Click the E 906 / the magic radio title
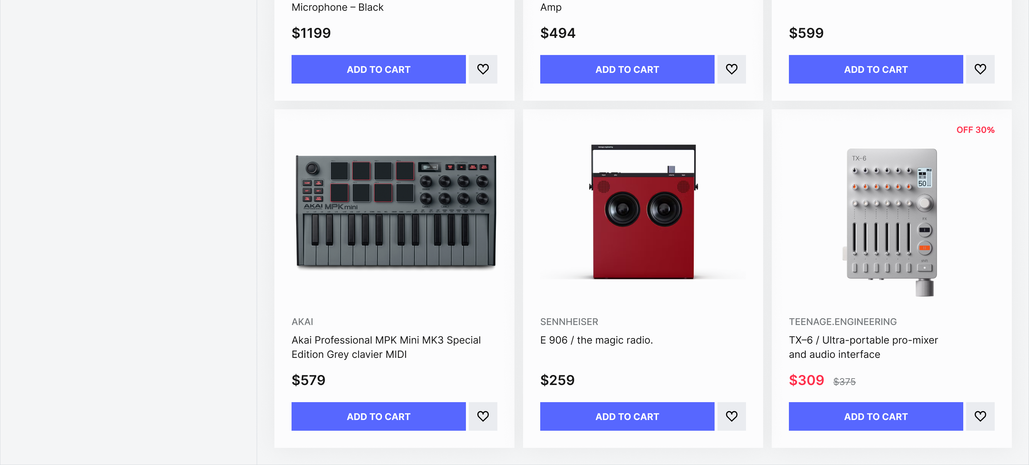Viewport: 1029px width, 465px height. 596,340
